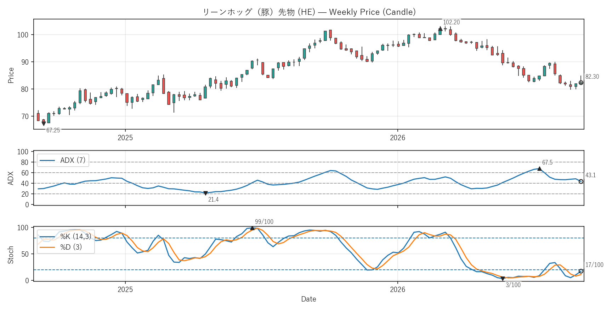The width and height of the screenshot is (612, 310).
Task: Click the blue line sample in the ADX legend
Action: click(47, 161)
